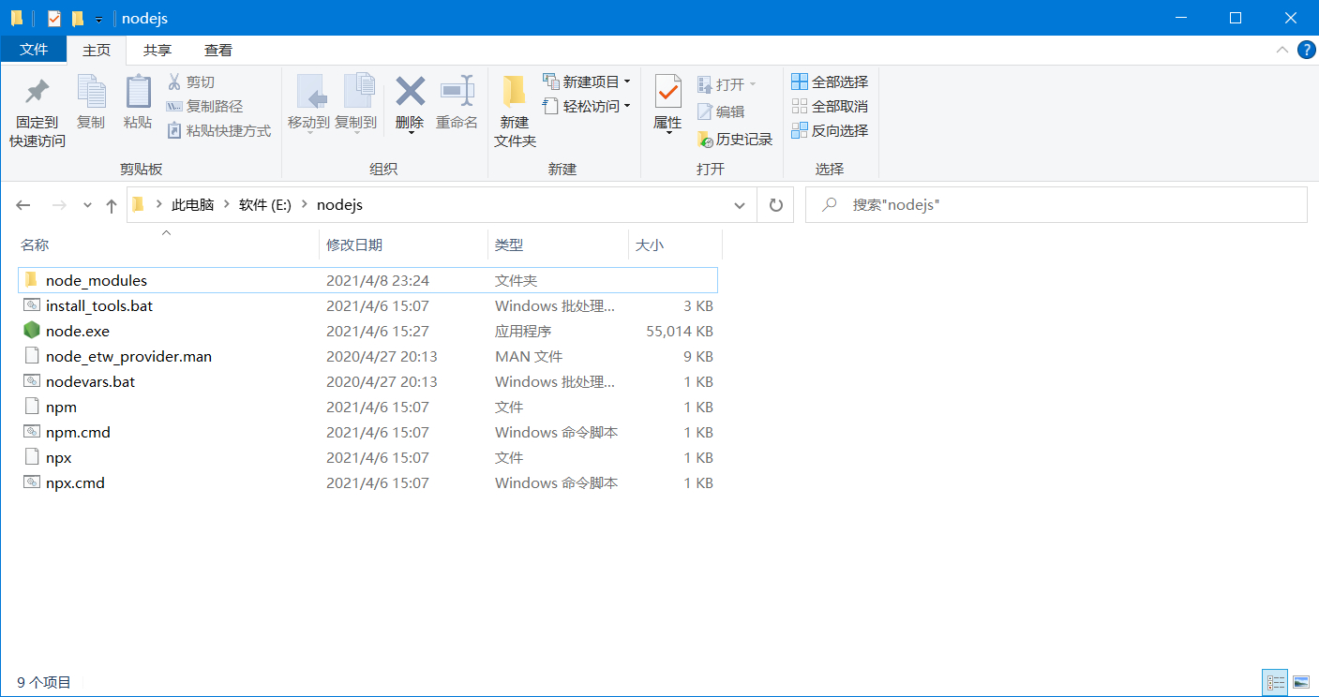Viewport: 1319px width, 697px height.
Task: Click 编辑 in the 打开 group
Action: pyautogui.click(x=721, y=111)
